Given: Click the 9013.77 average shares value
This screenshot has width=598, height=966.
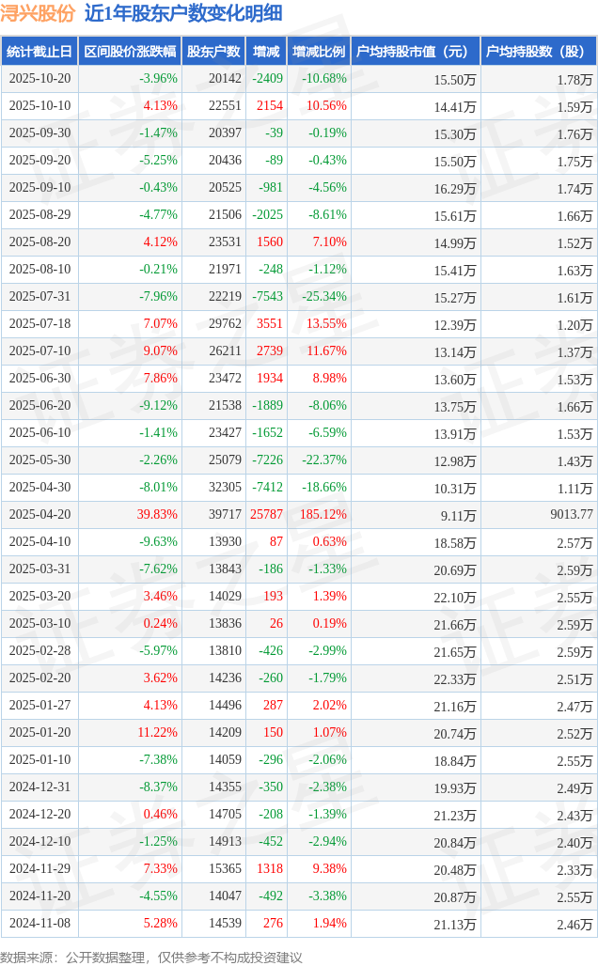Looking at the screenshot, I should tap(566, 514).
